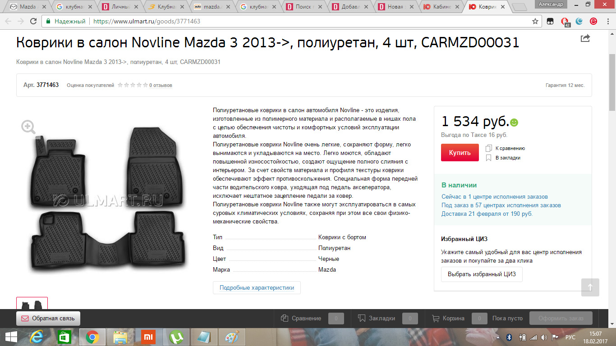Toggle the К сравнению compare checkbox
The image size is (616, 346).
[489, 148]
